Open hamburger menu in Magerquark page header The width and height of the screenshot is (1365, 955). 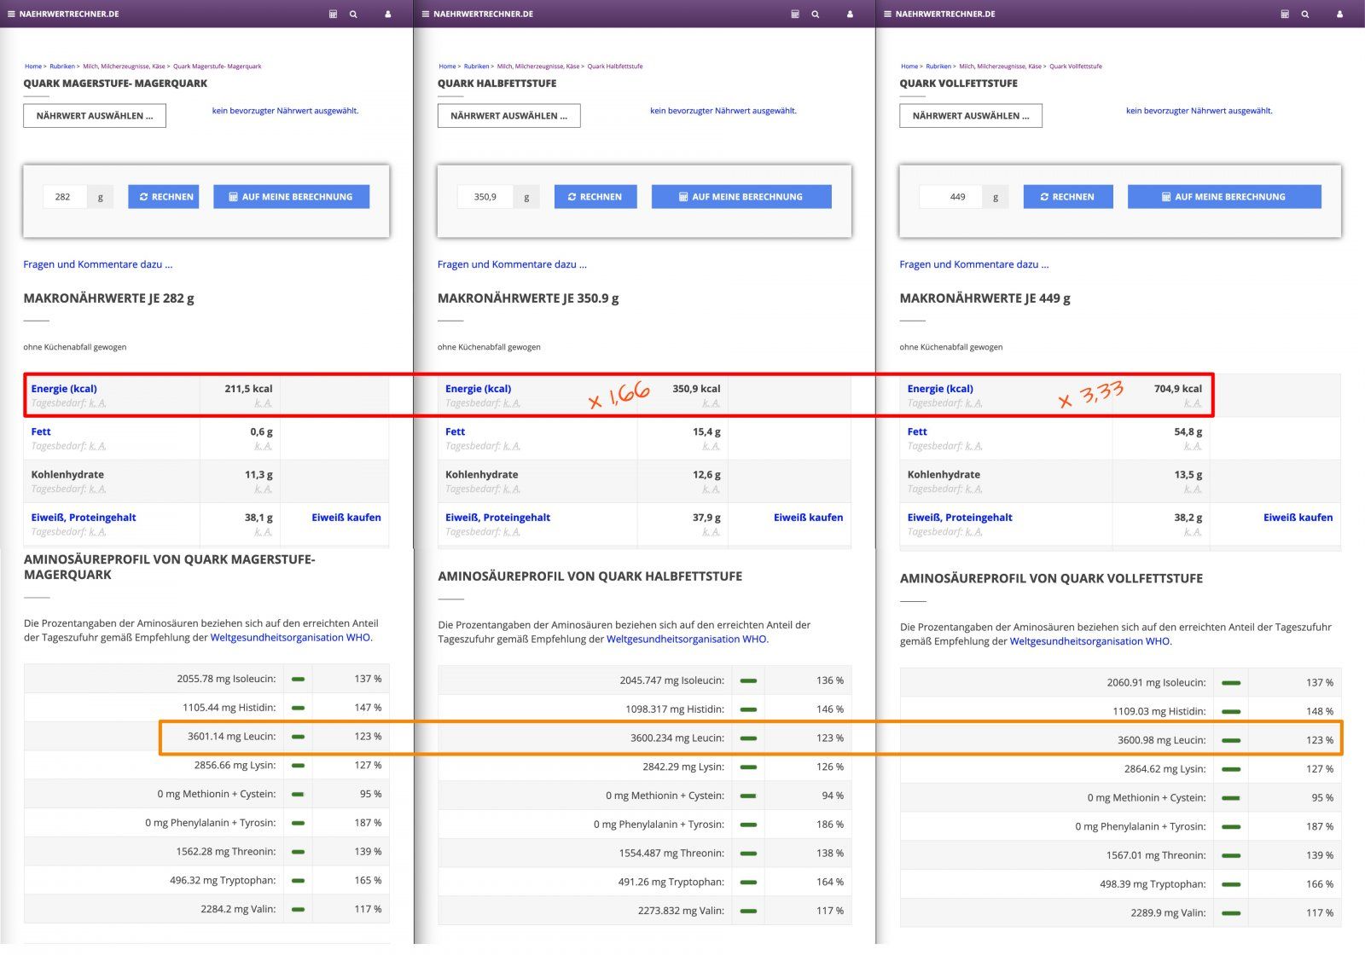[x=11, y=14]
